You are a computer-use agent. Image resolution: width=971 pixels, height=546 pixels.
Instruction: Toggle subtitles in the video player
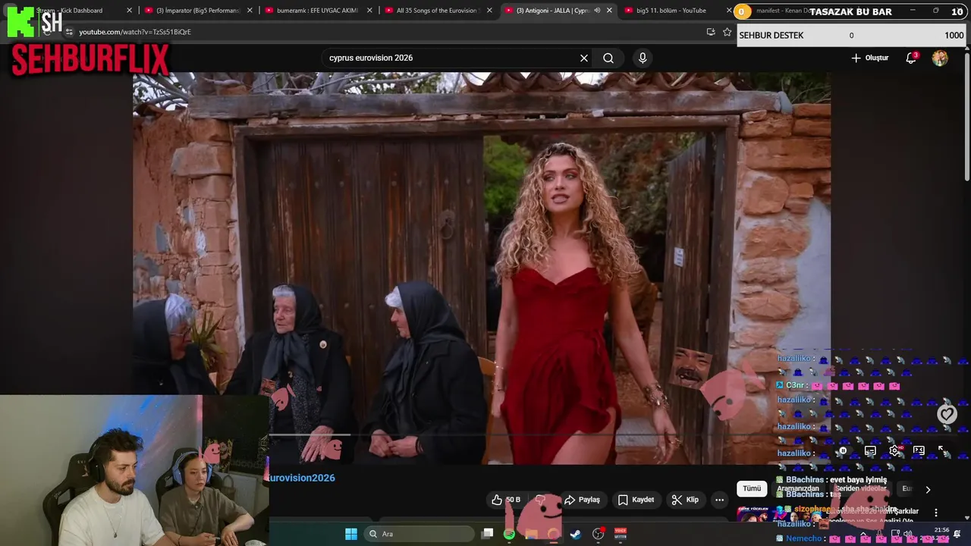click(870, 450)
